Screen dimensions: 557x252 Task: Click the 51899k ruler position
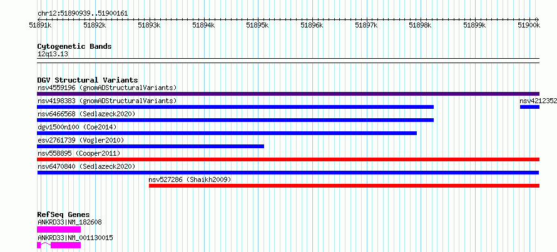point(475,25)
